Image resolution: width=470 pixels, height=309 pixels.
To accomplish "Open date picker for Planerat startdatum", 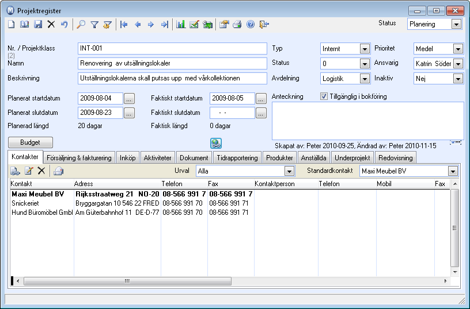I will click(x=129, y=98).
